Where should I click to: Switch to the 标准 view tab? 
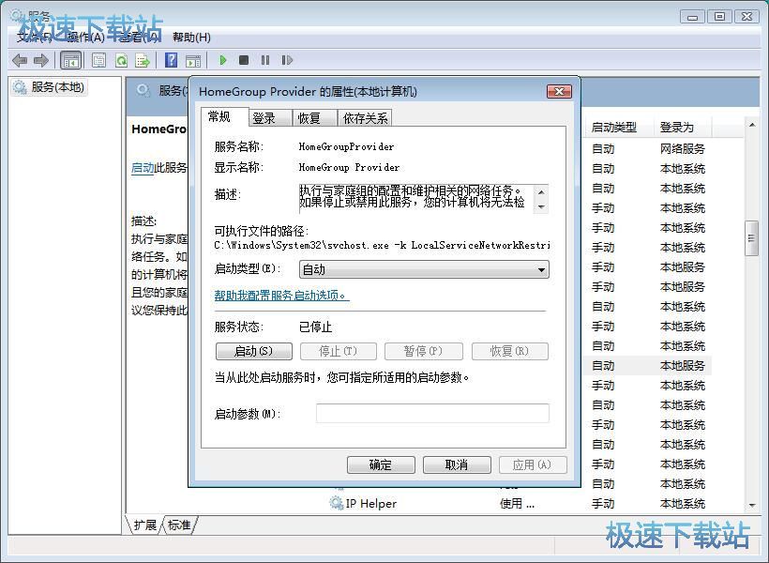[179, 525]
